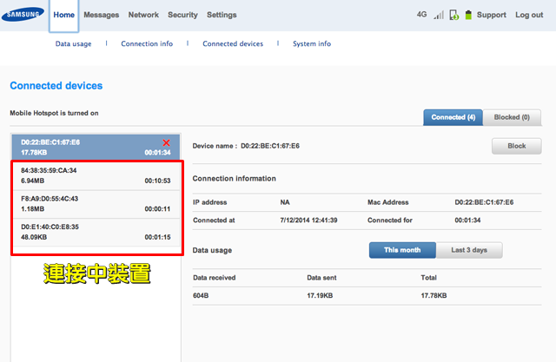
Task: Open the Home tab
Action: [x=63, y=15]
